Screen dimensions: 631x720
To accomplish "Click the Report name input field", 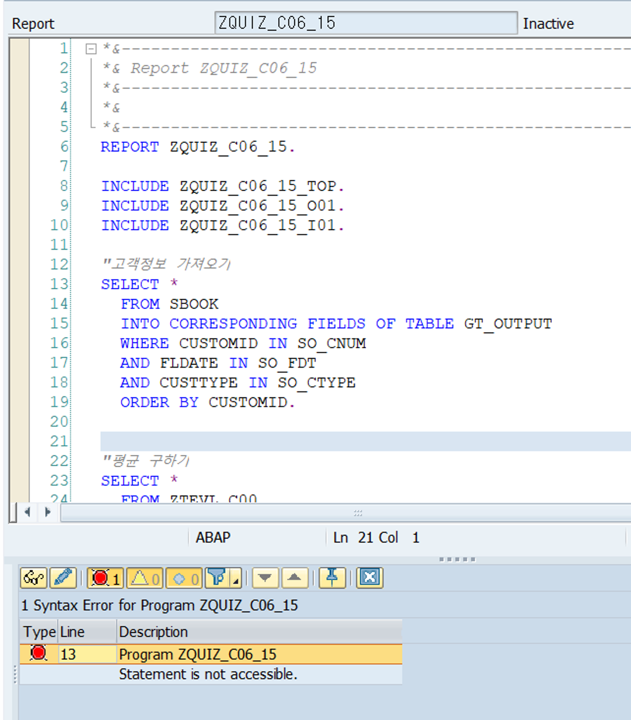I will click(x=366, y=23).
